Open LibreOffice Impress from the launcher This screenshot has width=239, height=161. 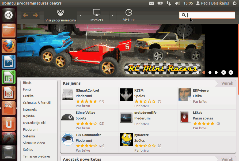click(9, 93)
